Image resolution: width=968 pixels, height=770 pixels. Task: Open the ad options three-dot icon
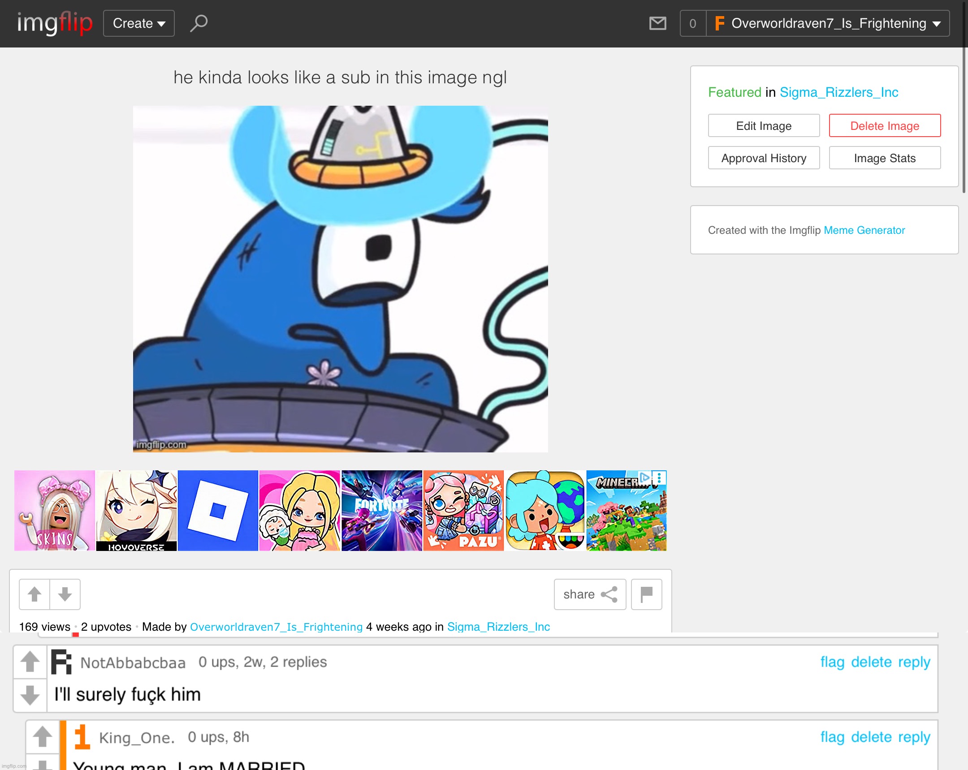659,477
